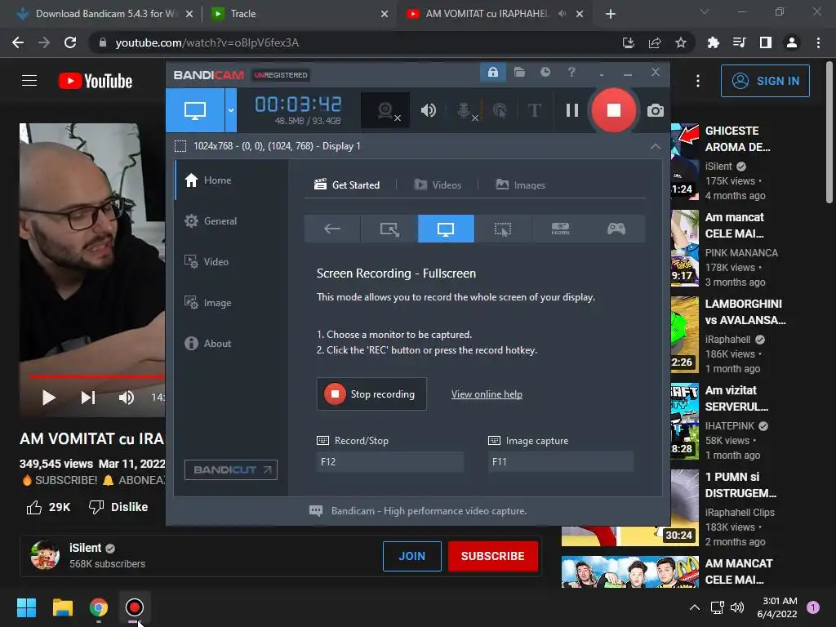Click Record/Stop hotkey field F12
The width and height of the screenshot is (836, 627).
(390, 462)
